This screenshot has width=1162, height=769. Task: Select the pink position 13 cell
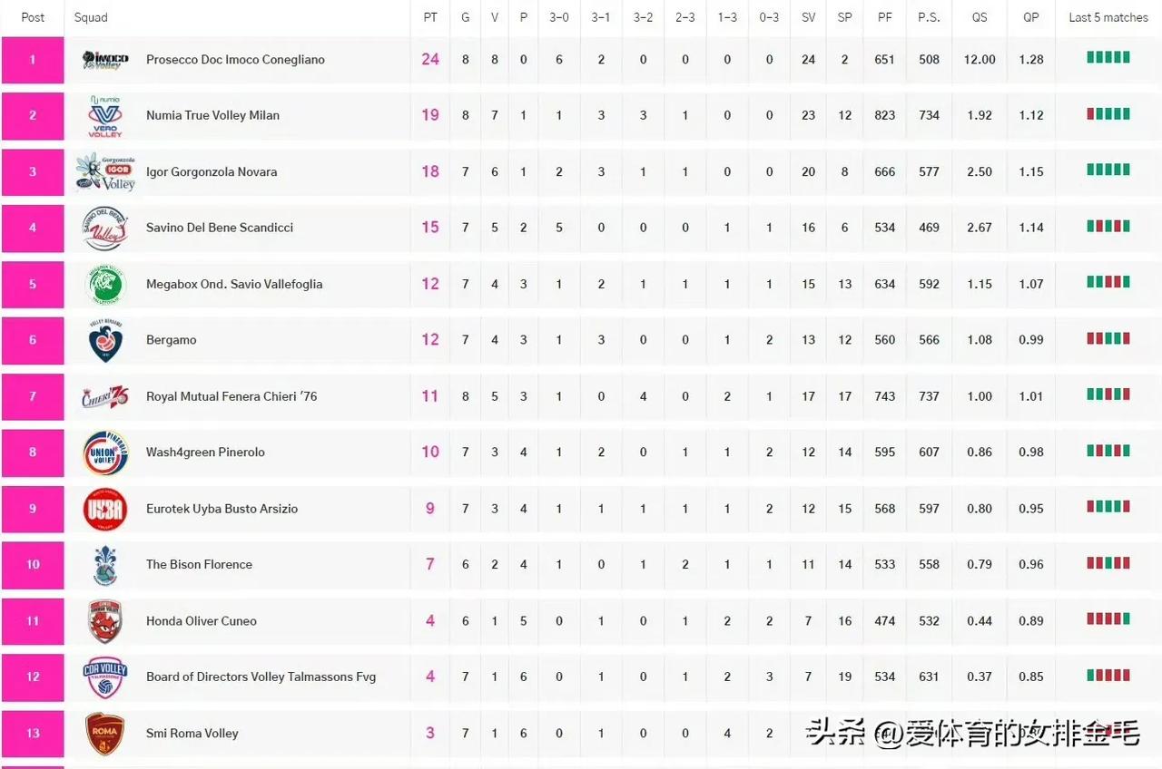33,734
